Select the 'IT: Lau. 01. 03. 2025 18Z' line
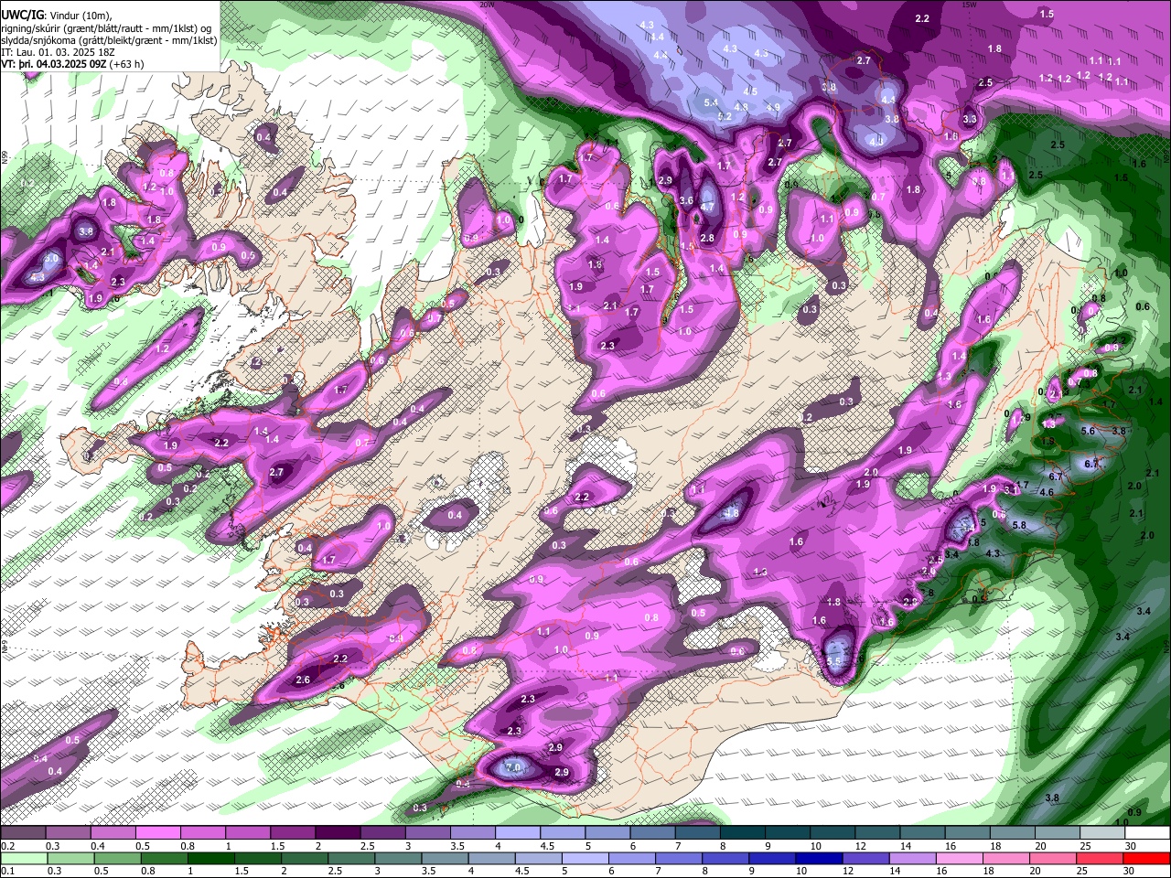The width and height of the screenshot is (1171, 878). (x=58, y=53)
